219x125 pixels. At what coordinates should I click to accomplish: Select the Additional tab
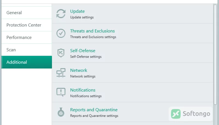point(27,62)
